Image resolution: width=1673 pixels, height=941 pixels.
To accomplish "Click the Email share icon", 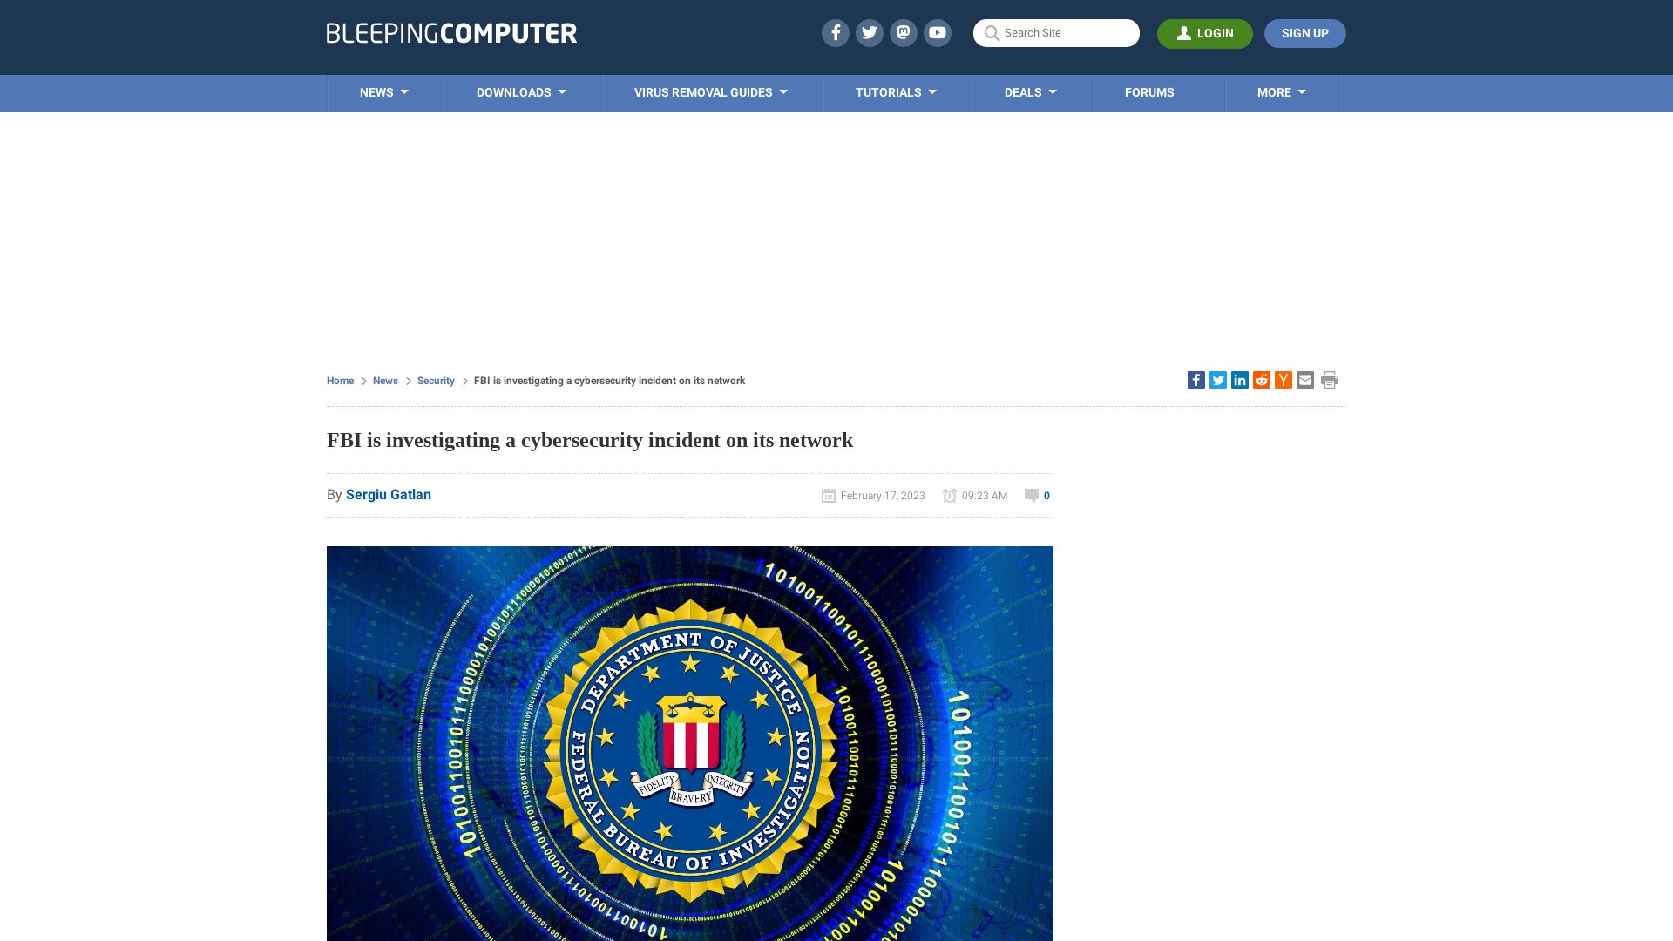I will (1304, 379).
